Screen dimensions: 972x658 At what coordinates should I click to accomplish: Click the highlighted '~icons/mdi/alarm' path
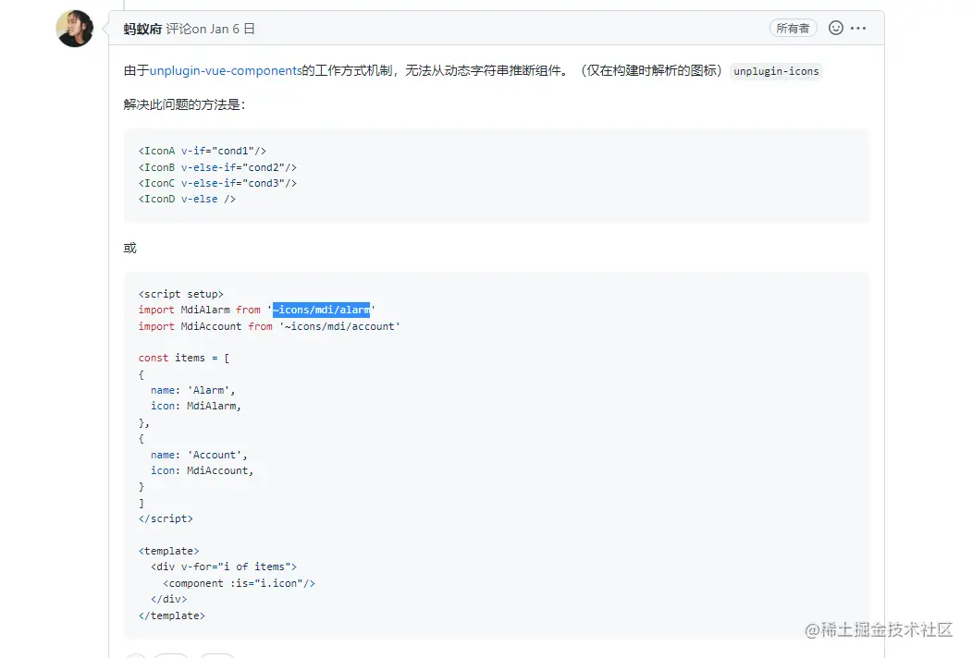[x=321, y=310]
